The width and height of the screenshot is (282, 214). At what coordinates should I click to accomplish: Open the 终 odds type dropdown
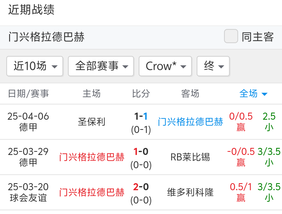(213, 66)
